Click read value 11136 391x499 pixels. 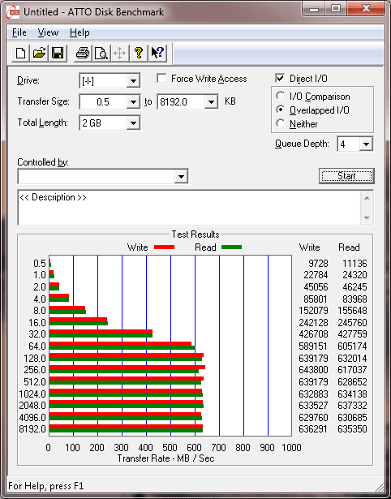point(354,264)
